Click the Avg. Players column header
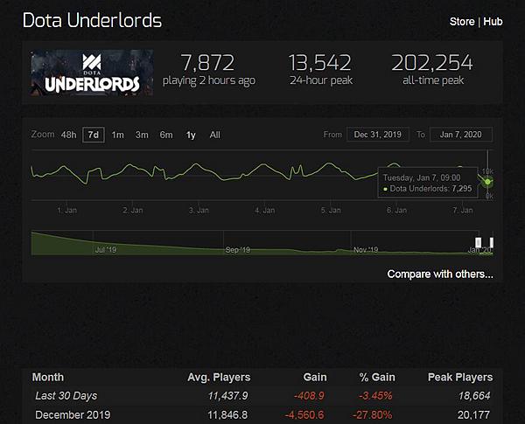Screen dimensions: 525x424 [219, 377]
